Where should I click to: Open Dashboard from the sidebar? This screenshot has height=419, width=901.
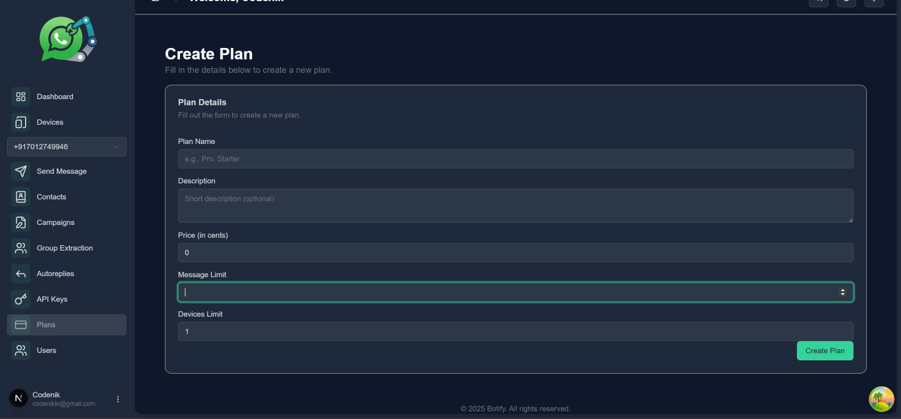click(67, 96)
